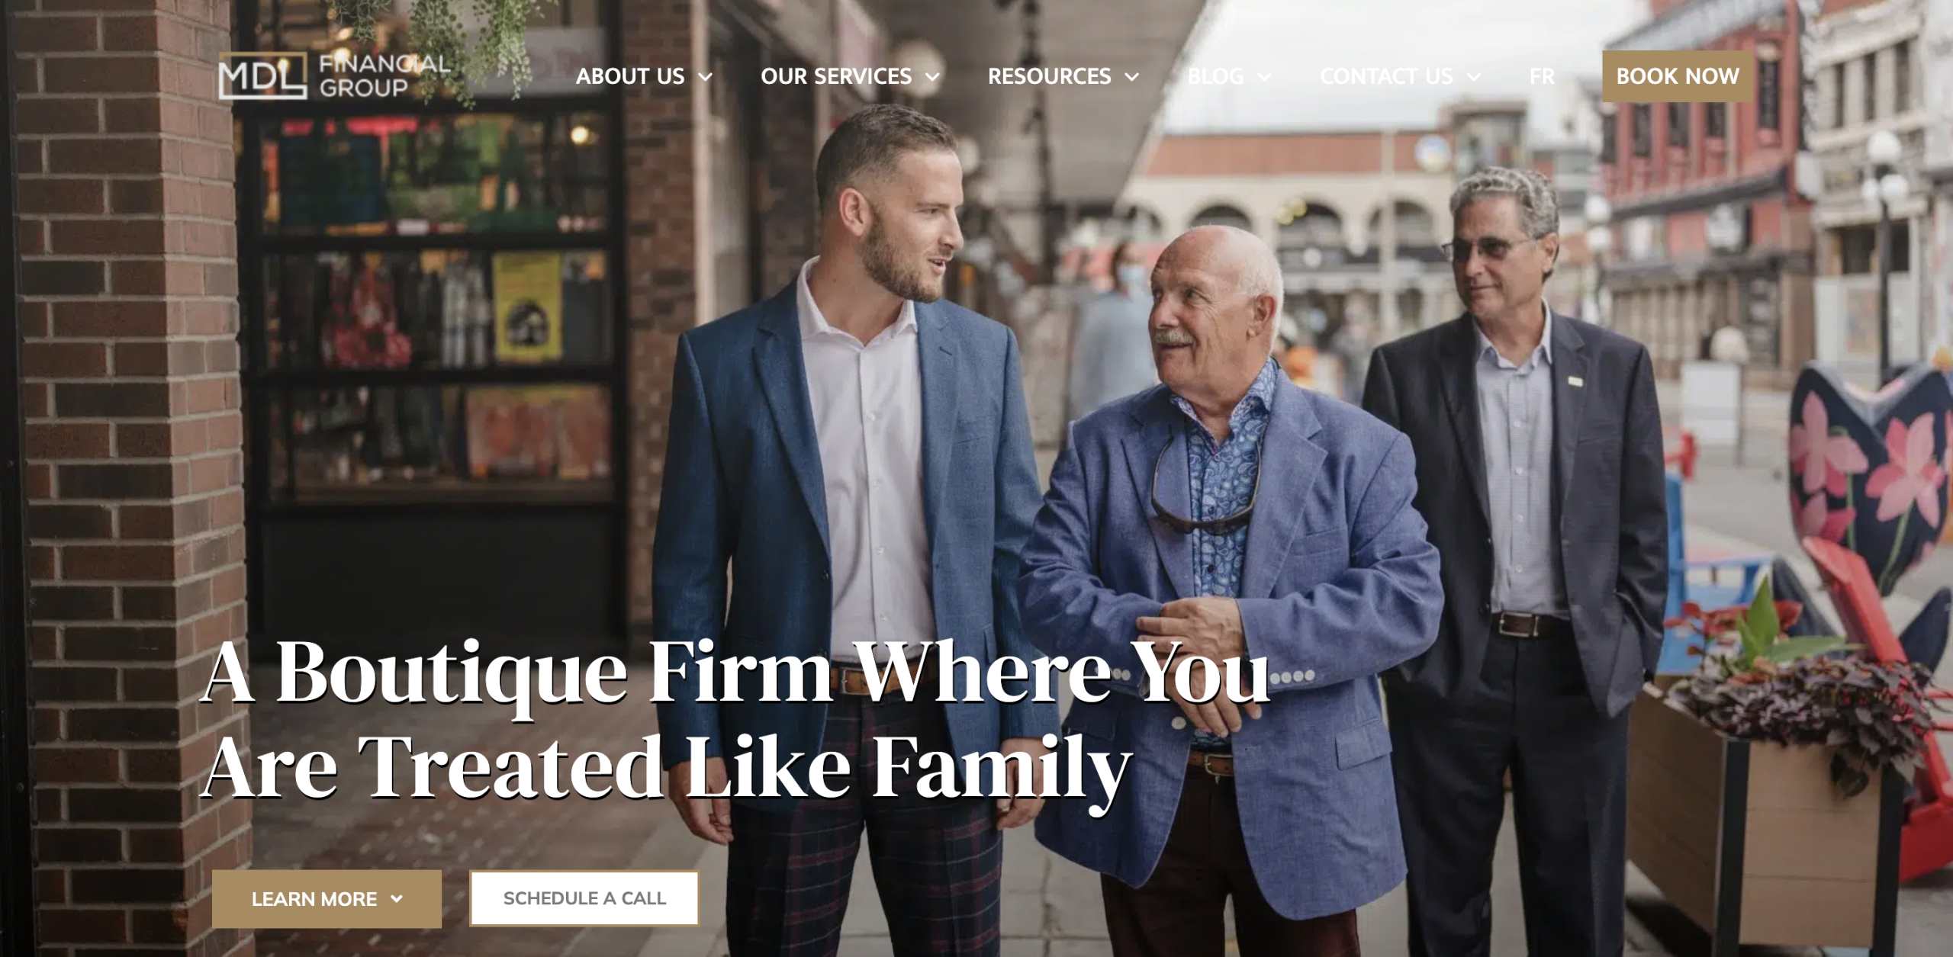Screen dimensions: 1953x957
Task: Click the MDL boxed monogram in the logo
Action: [262, 76]
